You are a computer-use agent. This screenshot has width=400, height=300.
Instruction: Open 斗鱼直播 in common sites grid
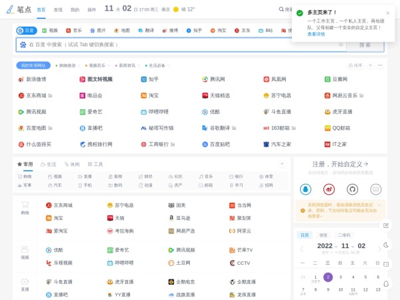[277, 112]
